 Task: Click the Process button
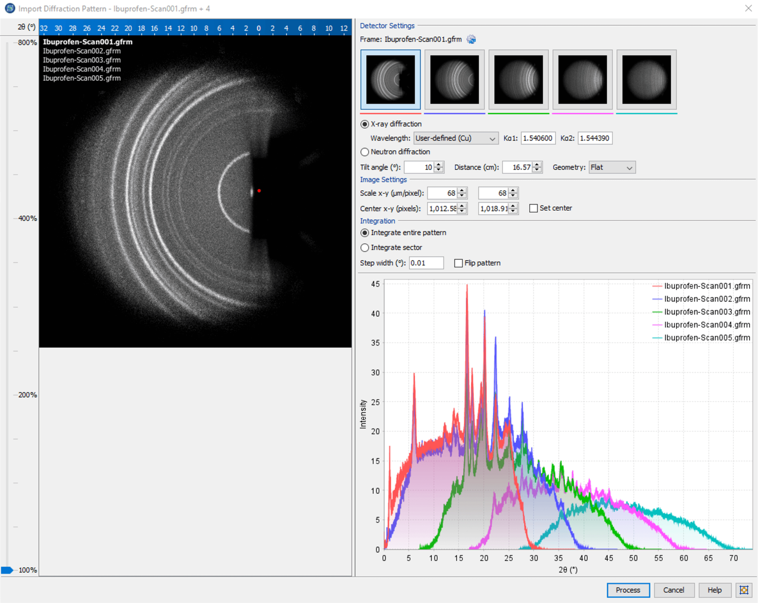click(x=628, y=590)
